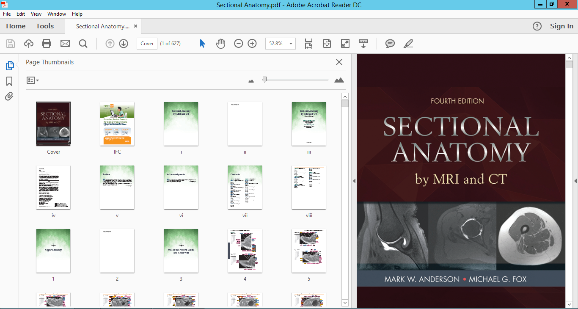The width and height of the screenshot is (578, 309).
Task: Expand the right tools pane arrow
Action: (x=575, y=181)
